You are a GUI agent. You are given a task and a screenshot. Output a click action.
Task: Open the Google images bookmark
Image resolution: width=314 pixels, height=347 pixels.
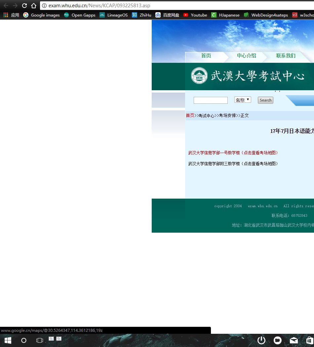click(x=42, y=15)
